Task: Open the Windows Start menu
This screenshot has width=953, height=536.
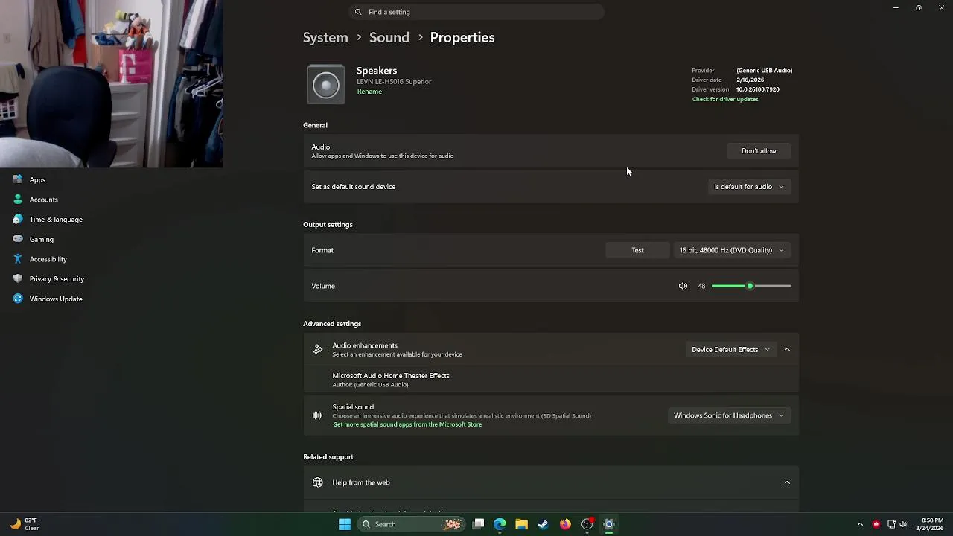Action: click(x=345, y=524)
